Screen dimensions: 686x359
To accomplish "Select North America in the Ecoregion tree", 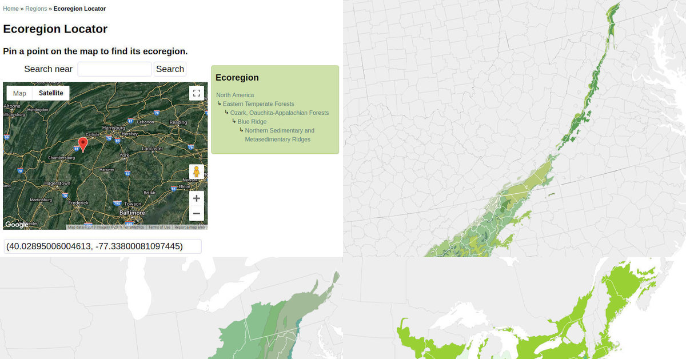I will pyautogui.click(x=235, y=95).
